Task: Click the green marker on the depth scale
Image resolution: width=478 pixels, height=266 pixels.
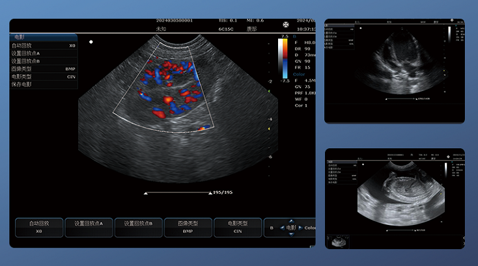Action: point(269,91)
